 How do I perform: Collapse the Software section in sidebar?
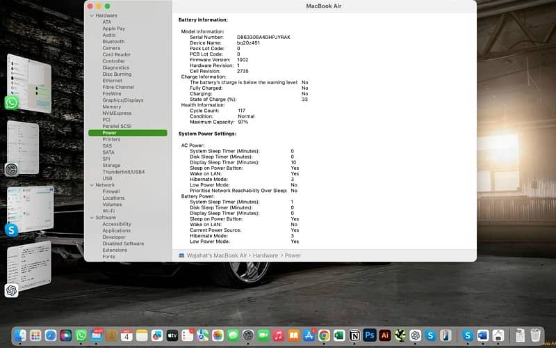(91, 218)
